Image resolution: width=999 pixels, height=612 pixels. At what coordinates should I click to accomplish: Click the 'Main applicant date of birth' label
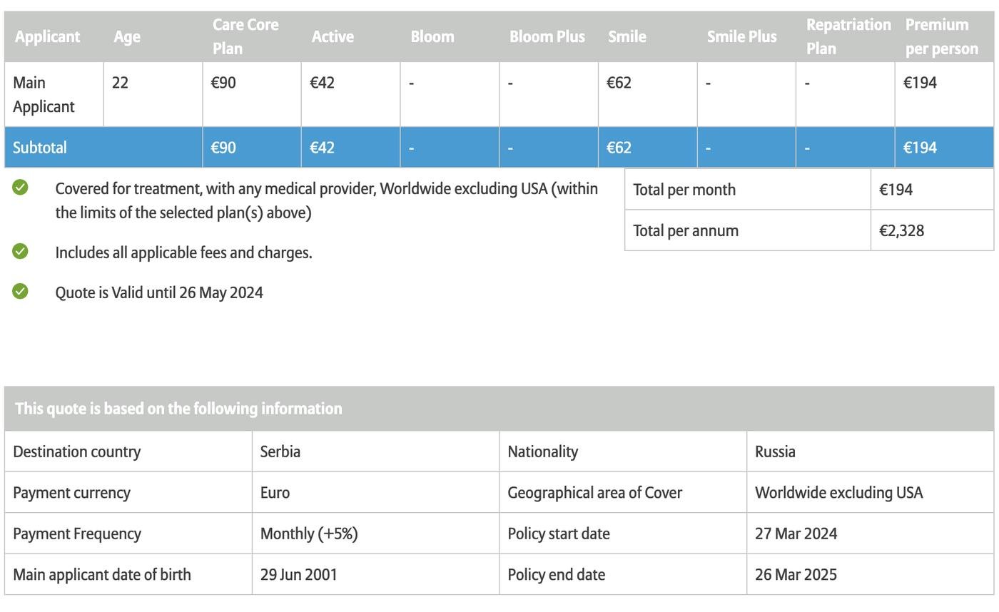click(102, 575)
